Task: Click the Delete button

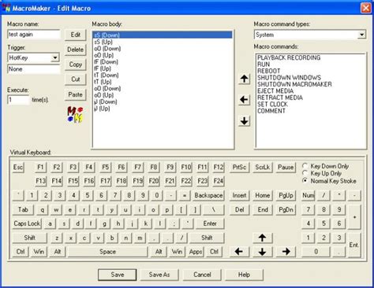Action: tap(76, 50)
